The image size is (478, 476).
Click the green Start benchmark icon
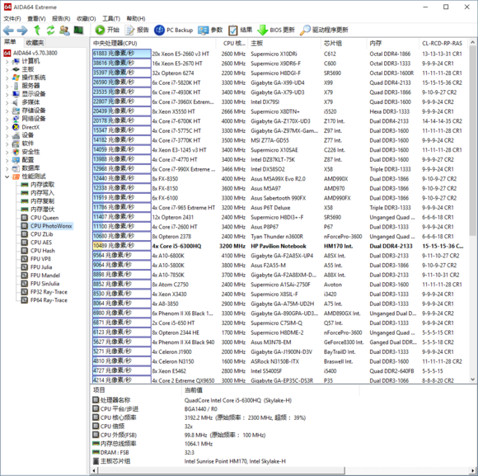(x=100, y=30)
